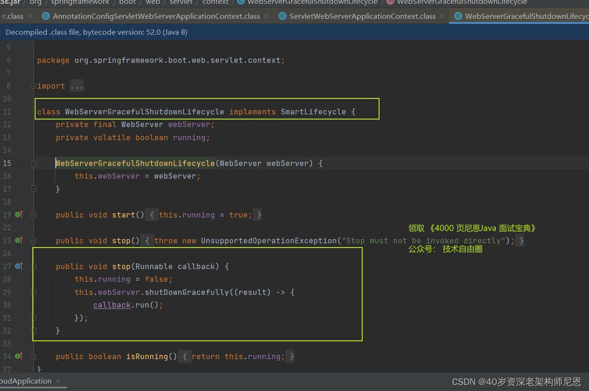Expand the folded start() method body
The width and height of the screenshot is (589, 391).
(x=33, y=215)
